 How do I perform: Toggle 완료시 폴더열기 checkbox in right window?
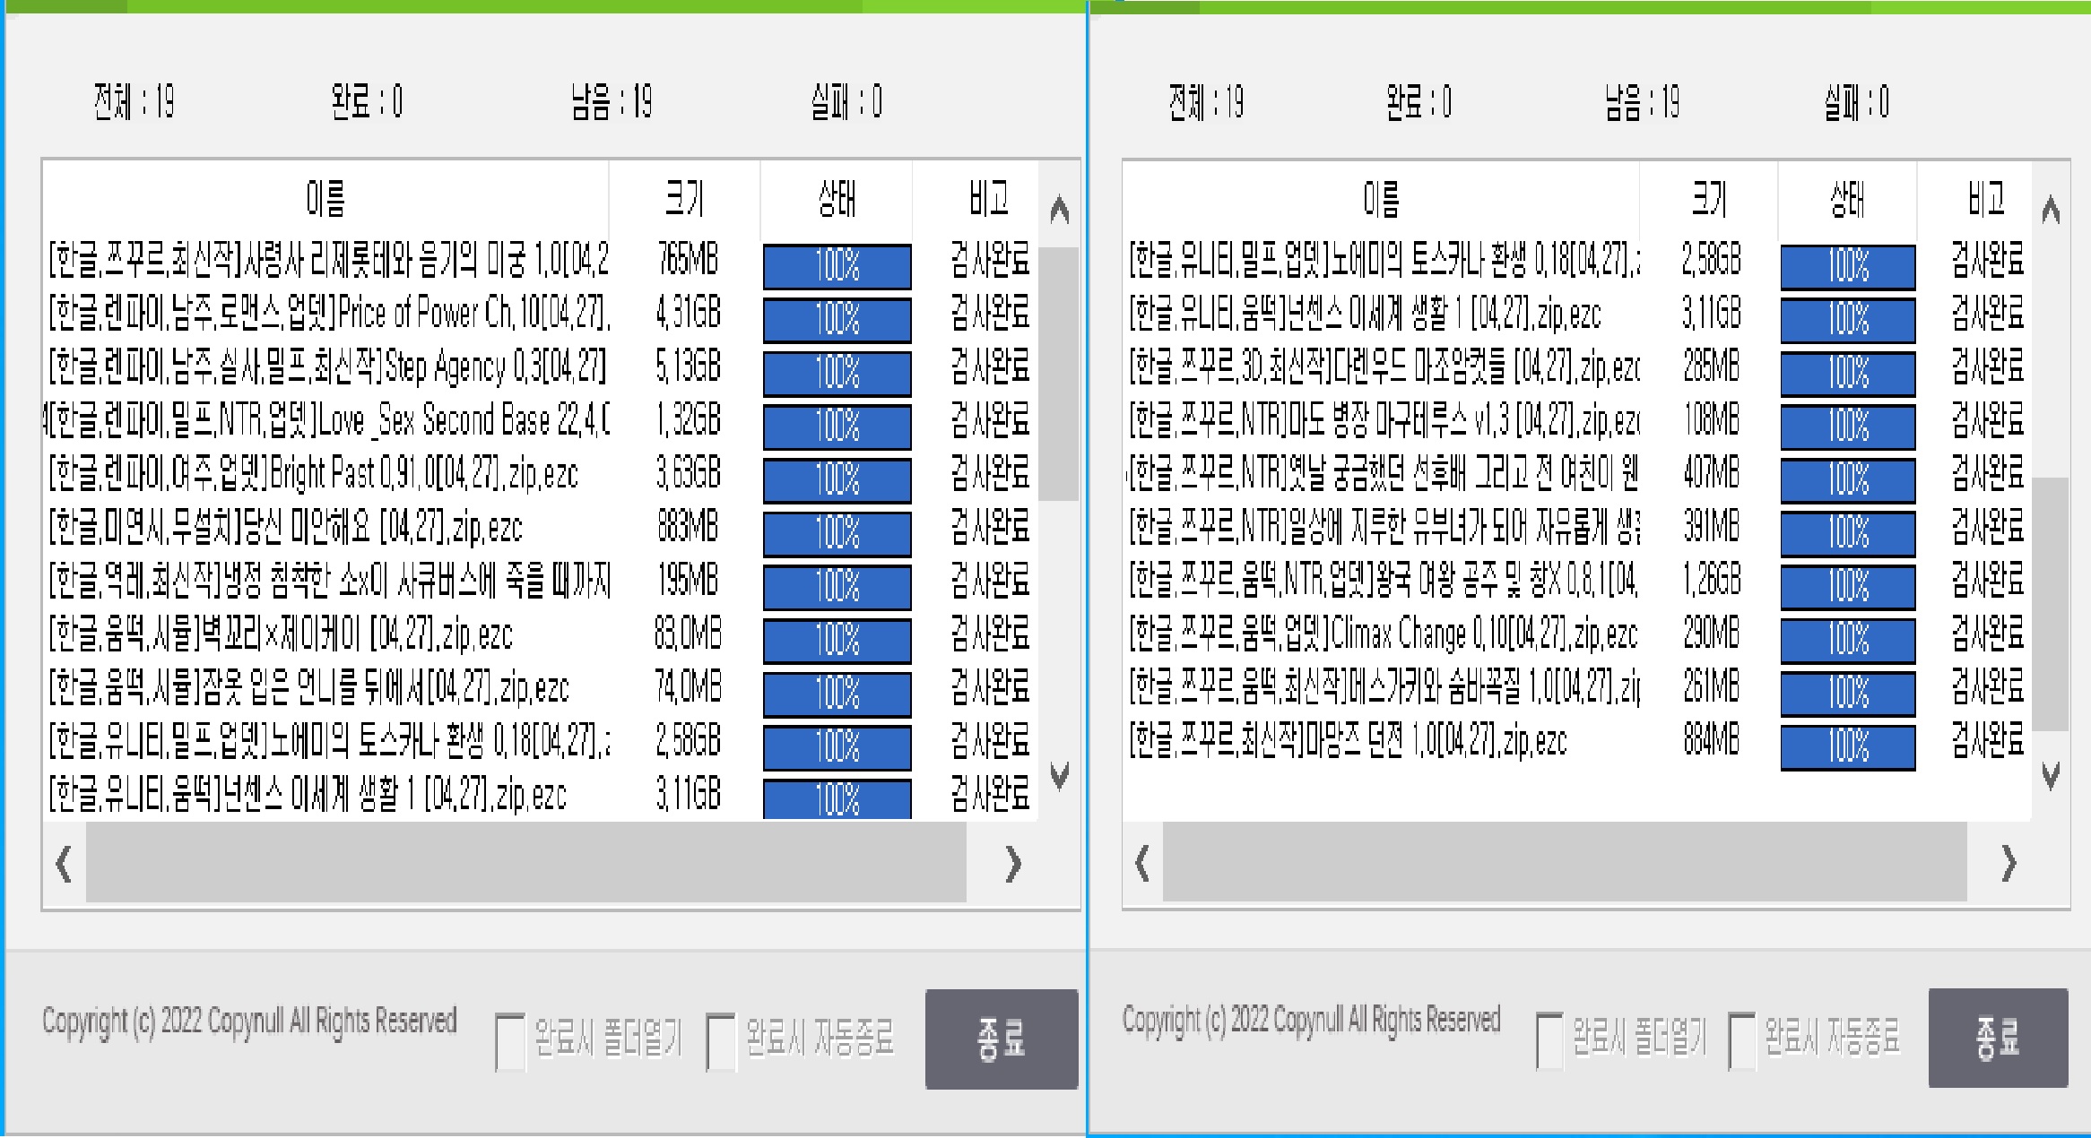(1549, 1039)
